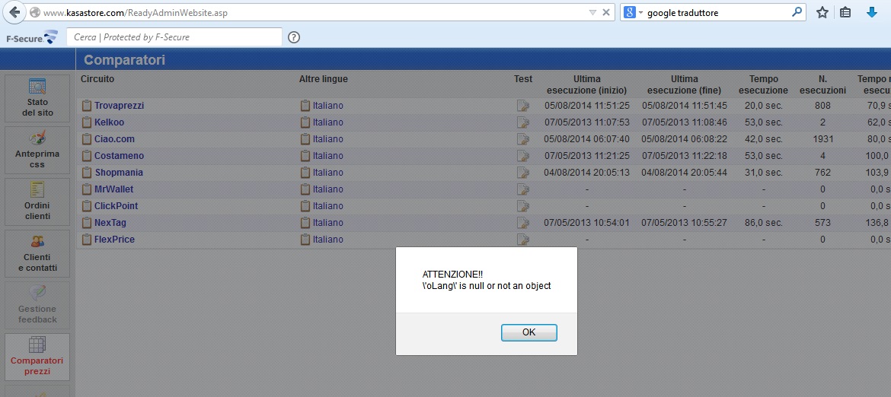Bookmark this page with the star icon
This screenshot has height=397, width=891.
coord(822,12)
